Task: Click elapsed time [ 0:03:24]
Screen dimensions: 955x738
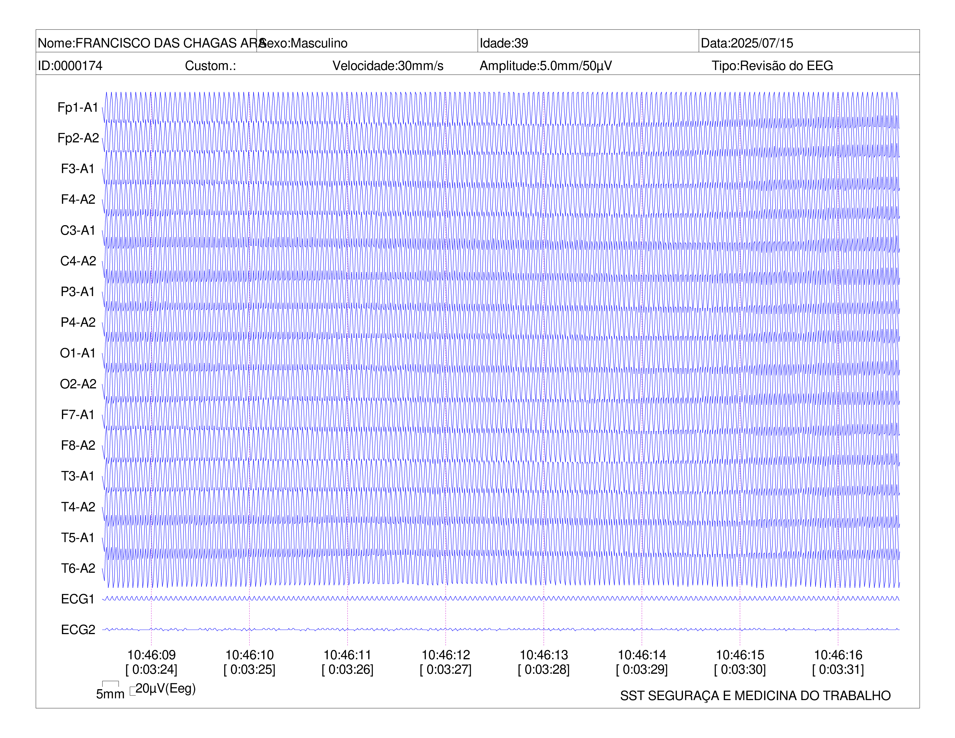Action: coord(151,670)
